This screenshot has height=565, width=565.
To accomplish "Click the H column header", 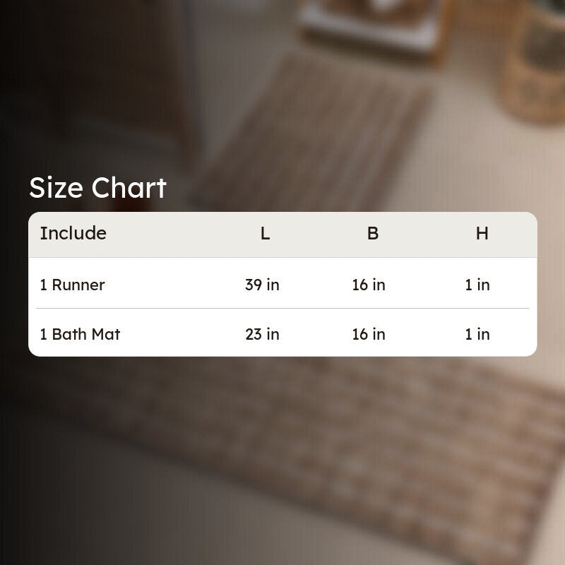I will pyautogui.click(x=482, y=234).
